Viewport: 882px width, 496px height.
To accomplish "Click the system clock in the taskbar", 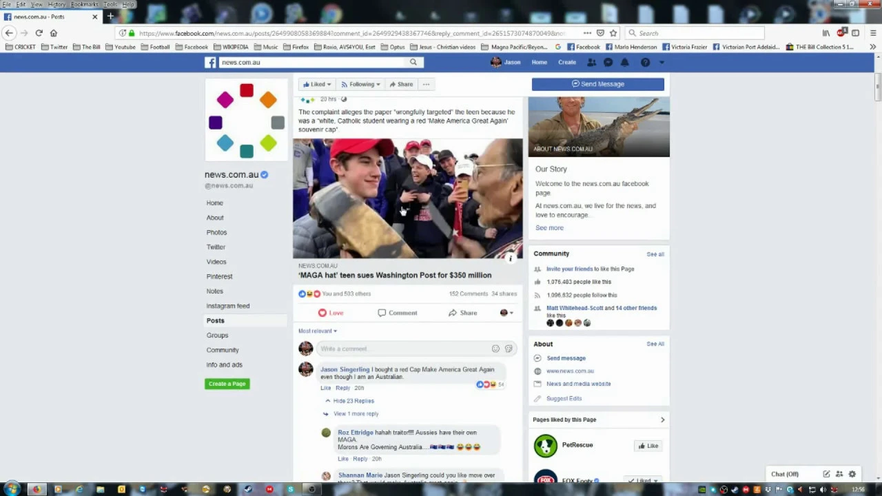I will click(858, 489).
